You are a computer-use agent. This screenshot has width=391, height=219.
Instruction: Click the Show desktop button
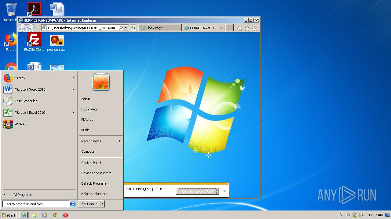point(388,215)
